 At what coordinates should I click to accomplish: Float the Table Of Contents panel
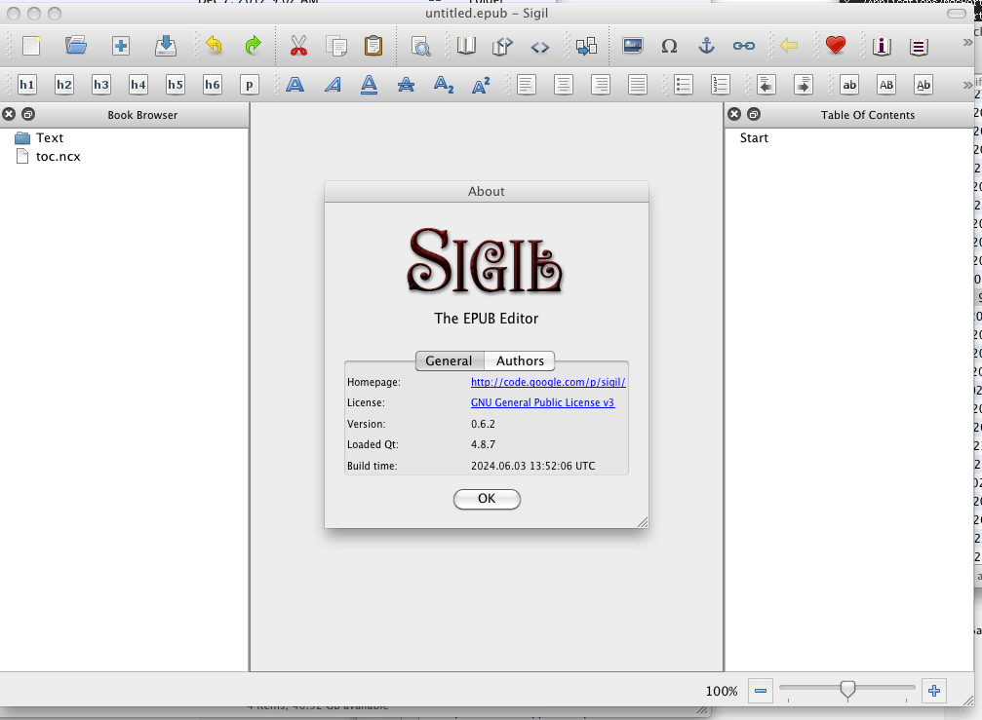(754, 114)
